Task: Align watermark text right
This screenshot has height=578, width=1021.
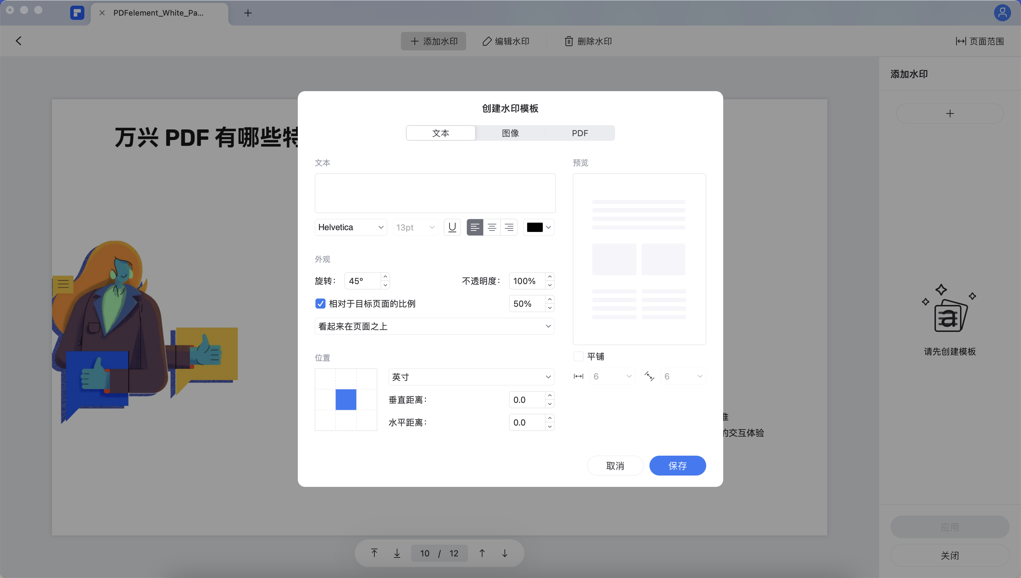Action: coord(509,227)
